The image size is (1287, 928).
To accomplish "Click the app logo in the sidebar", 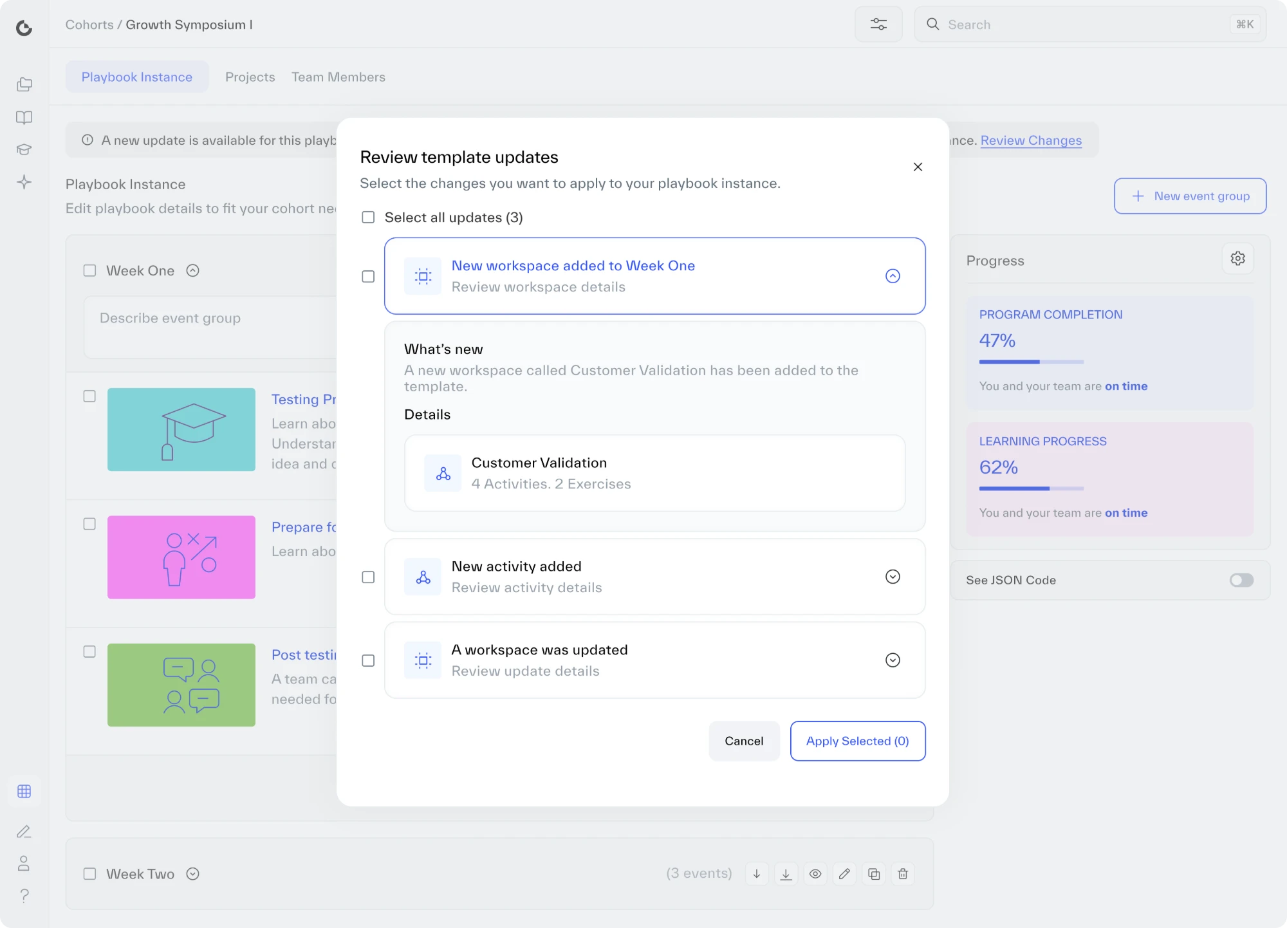I will (24, 28).
